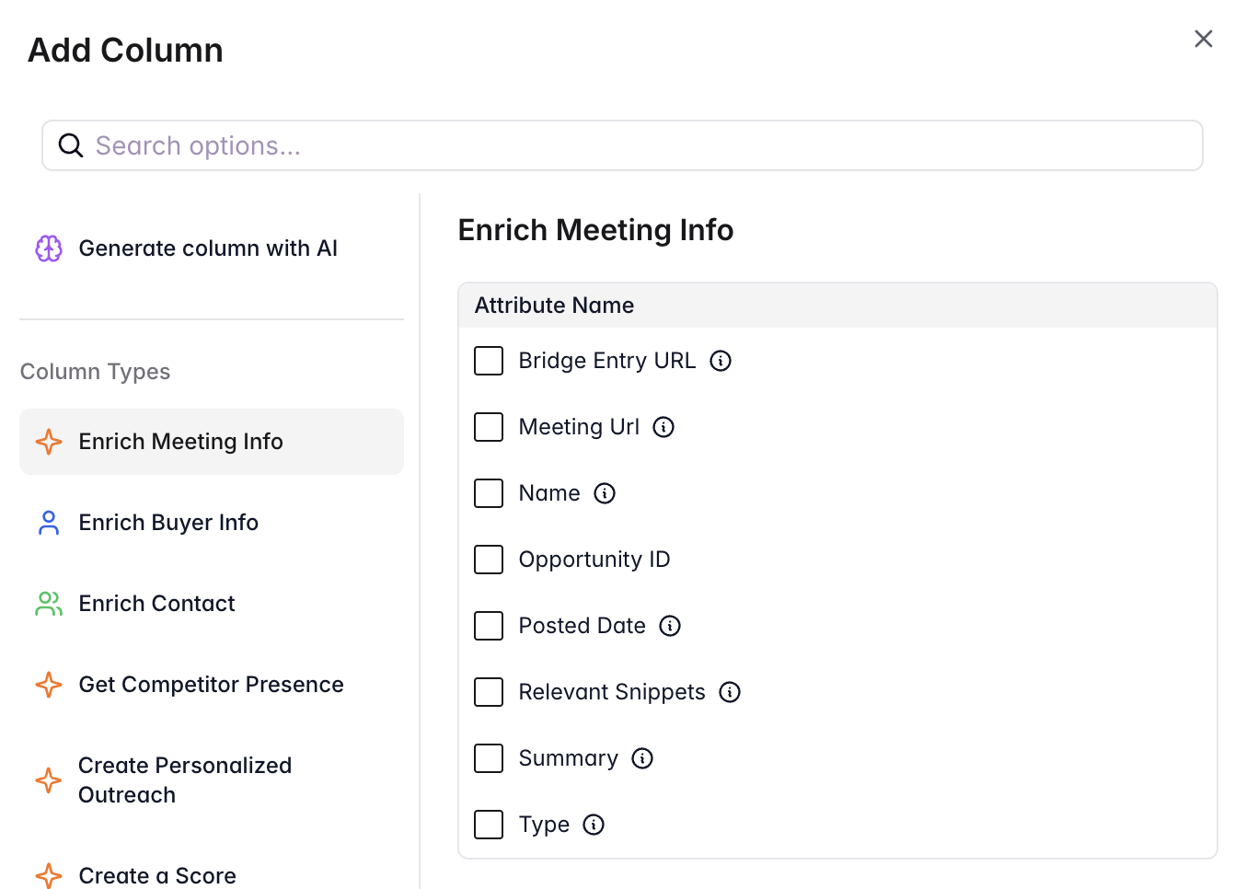1246x889 pixels.
Task: Open Create Personalized Outreach
Action: (x=184, y=779)
